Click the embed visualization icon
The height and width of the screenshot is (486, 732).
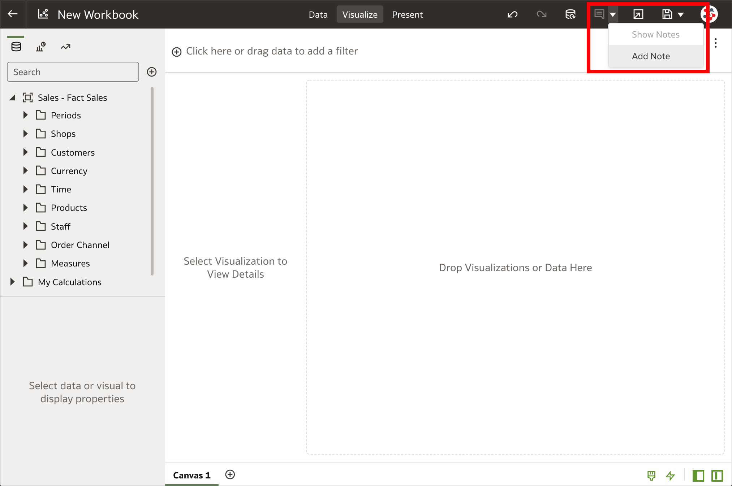point(638,15)
